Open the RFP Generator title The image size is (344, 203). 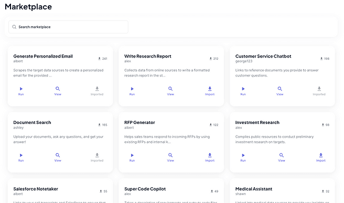(139, 122)
